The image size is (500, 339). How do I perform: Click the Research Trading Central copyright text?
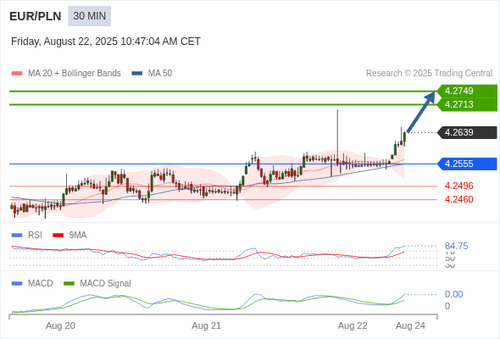[x=429, y=74]
